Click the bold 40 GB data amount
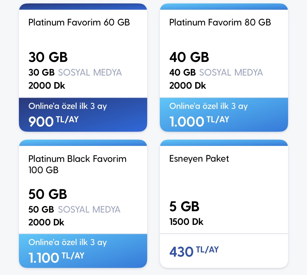 tap(189, 57)
